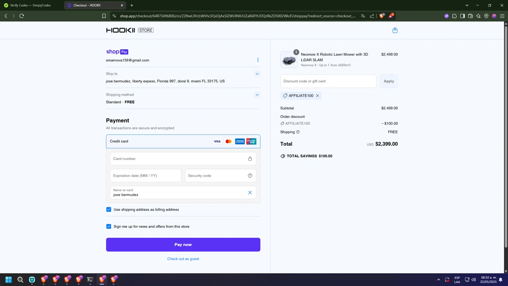
Task: Click the Shop Pay logo
Action: click(117, 52)
